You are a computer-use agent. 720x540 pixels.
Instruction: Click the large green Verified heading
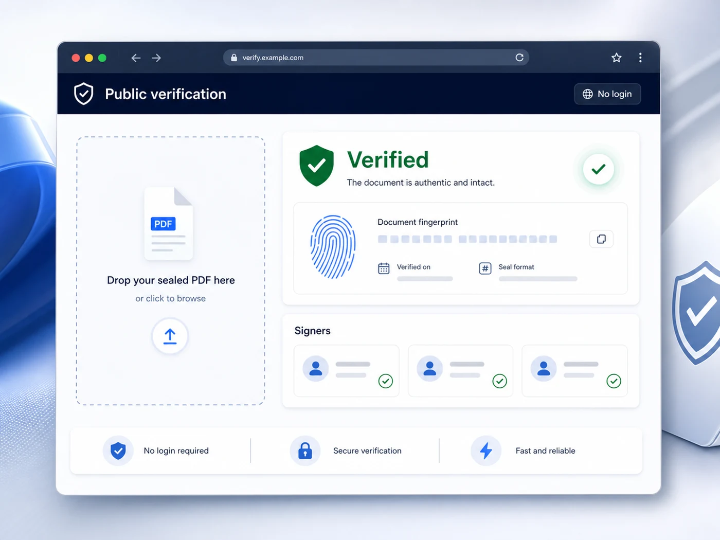pyautogui.click(x=388, y=160)
